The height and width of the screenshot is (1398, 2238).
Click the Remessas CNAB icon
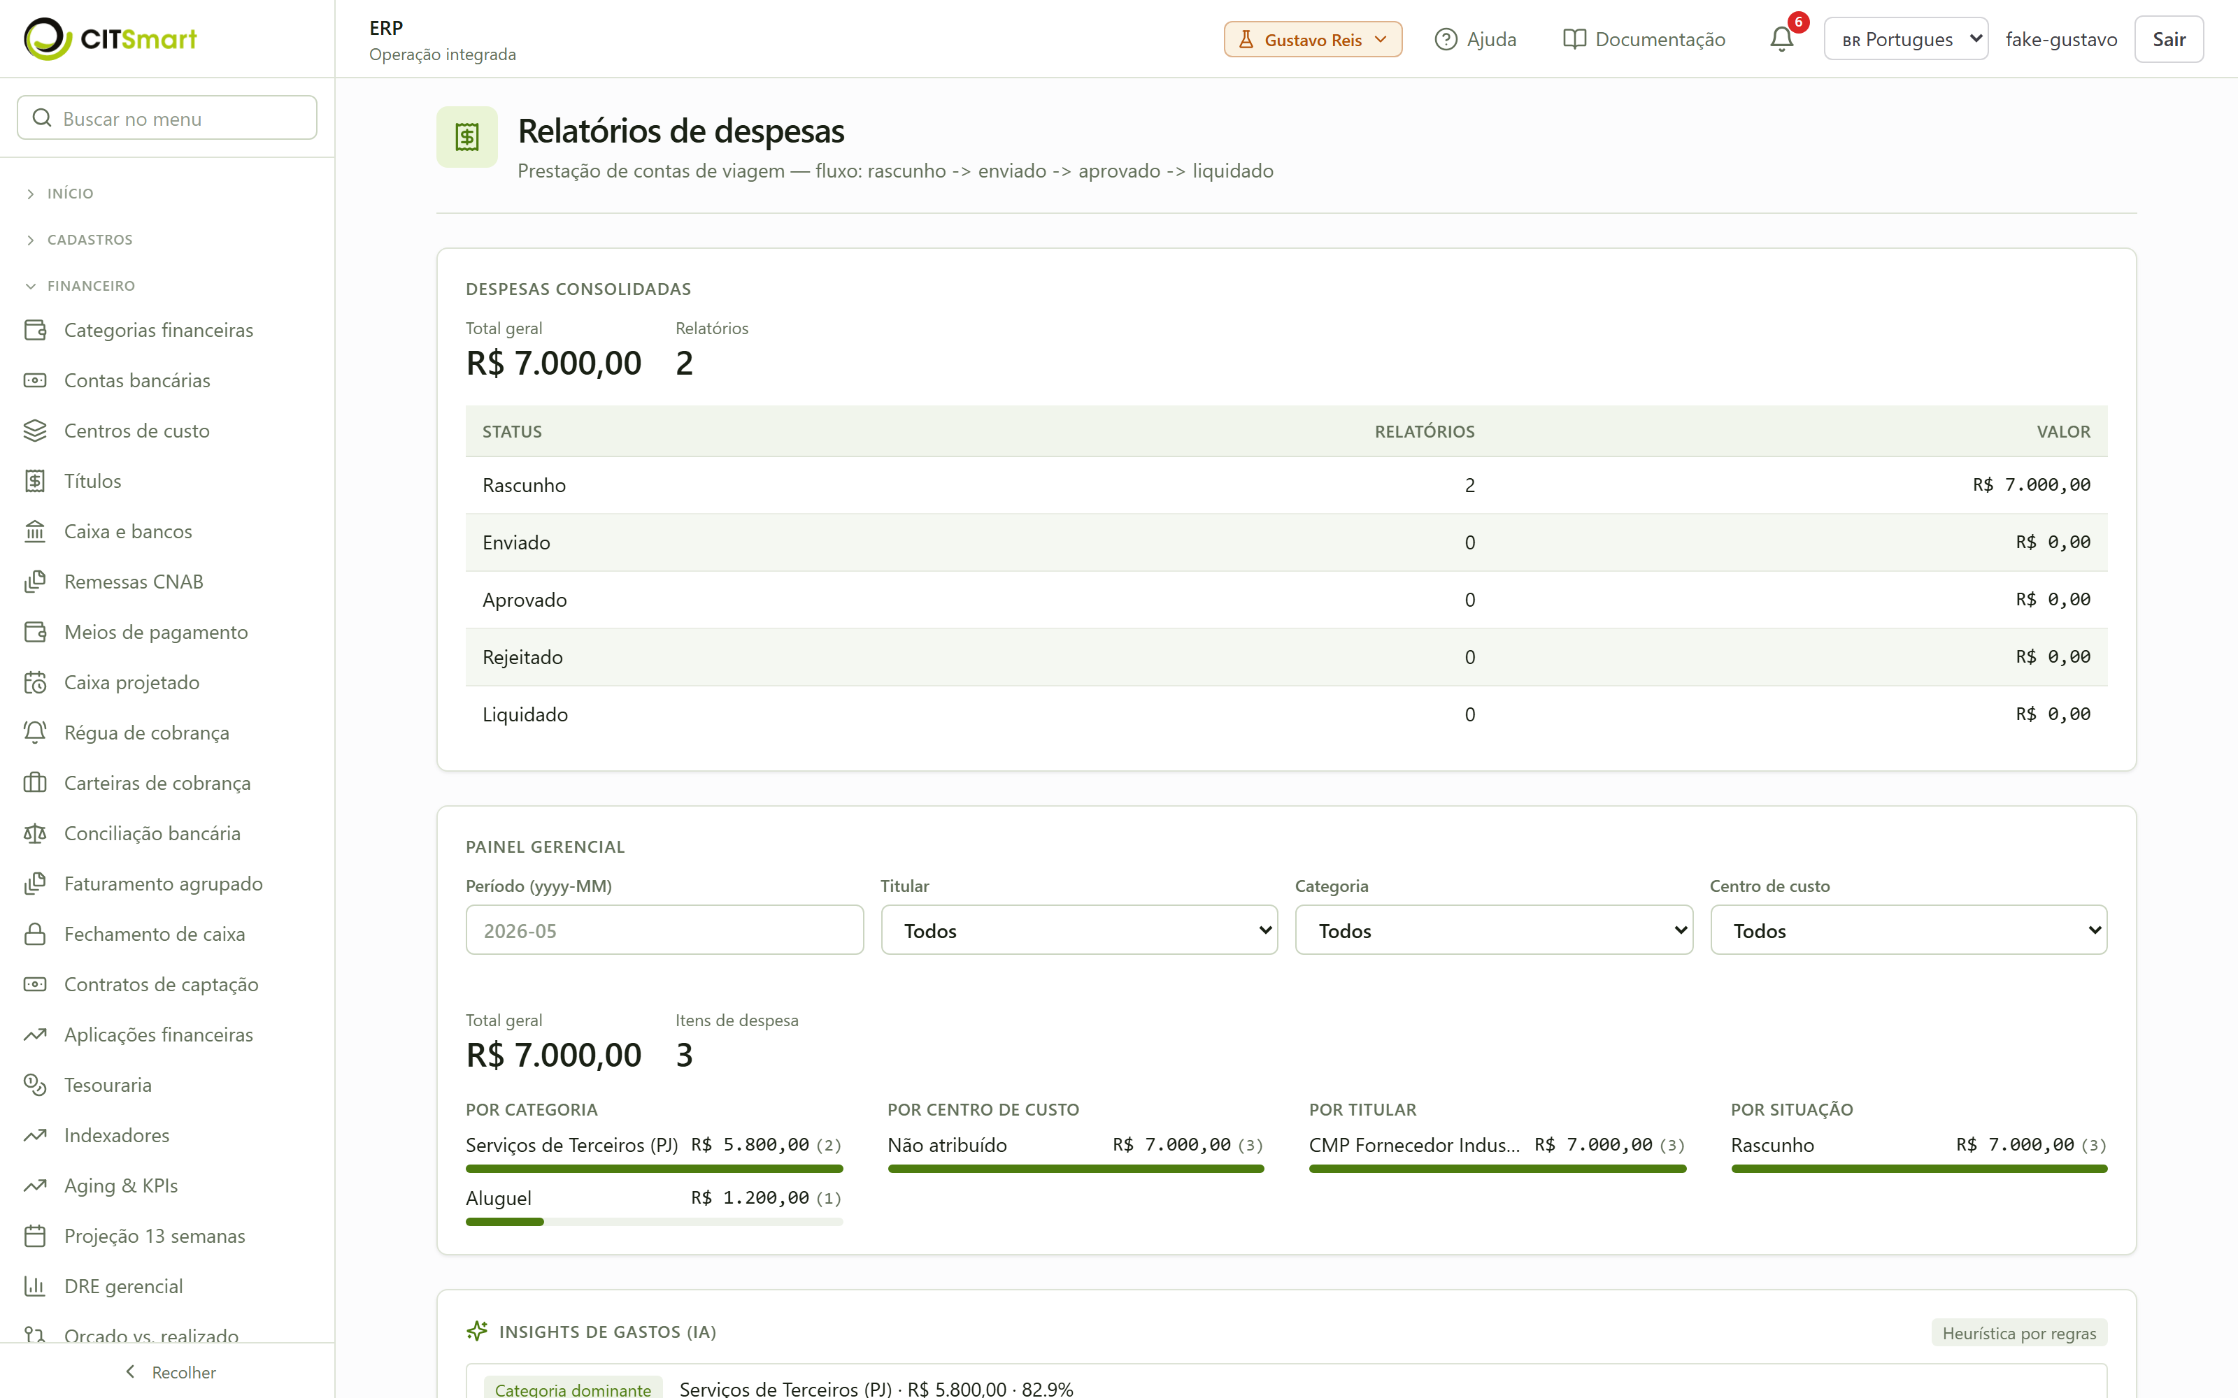(x=35, y=582)
